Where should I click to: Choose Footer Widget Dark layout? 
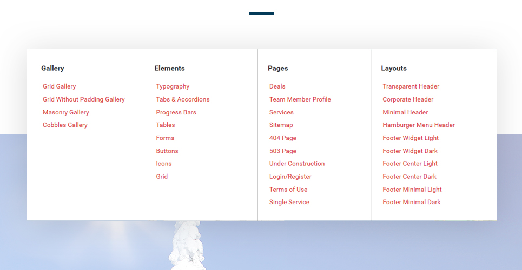[x=410, y=151]
